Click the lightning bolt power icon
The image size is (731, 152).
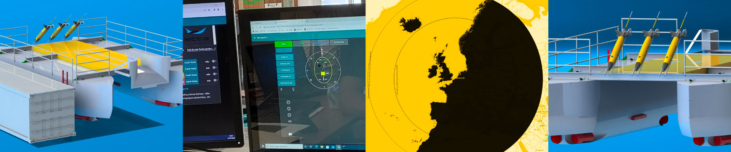coord(281,90)
